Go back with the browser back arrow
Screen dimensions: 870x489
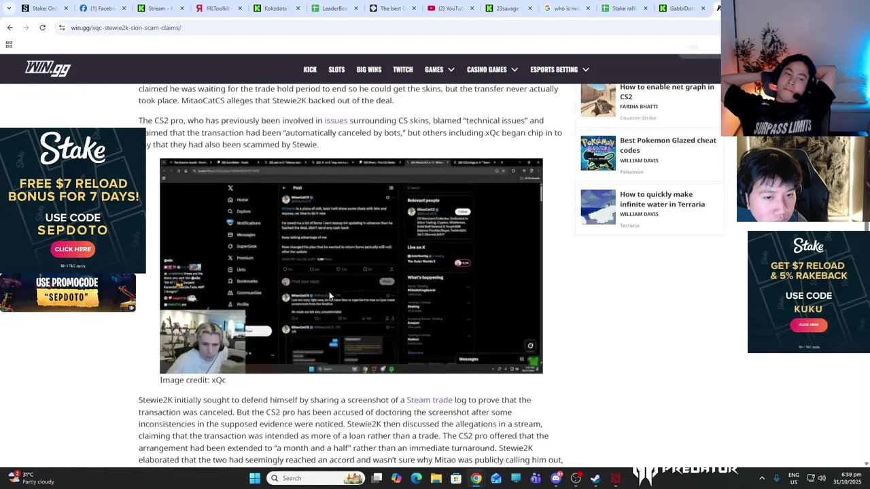pos(10,28)
